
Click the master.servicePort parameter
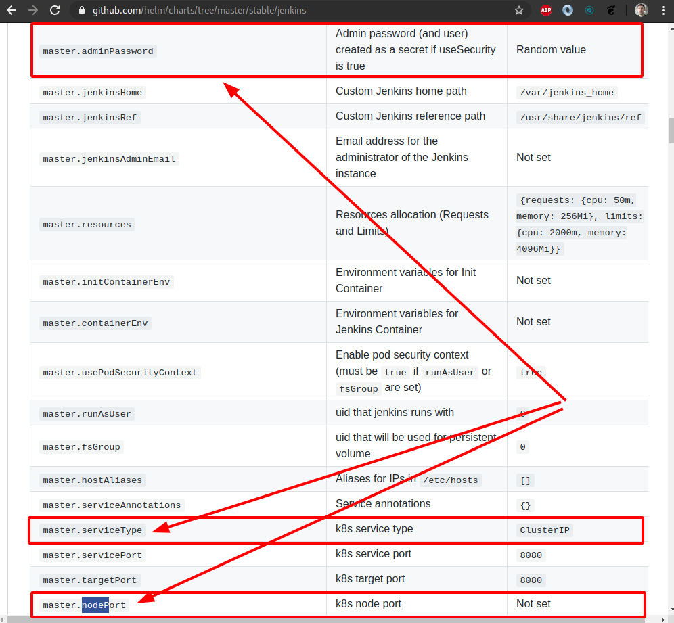pos(93,555)
